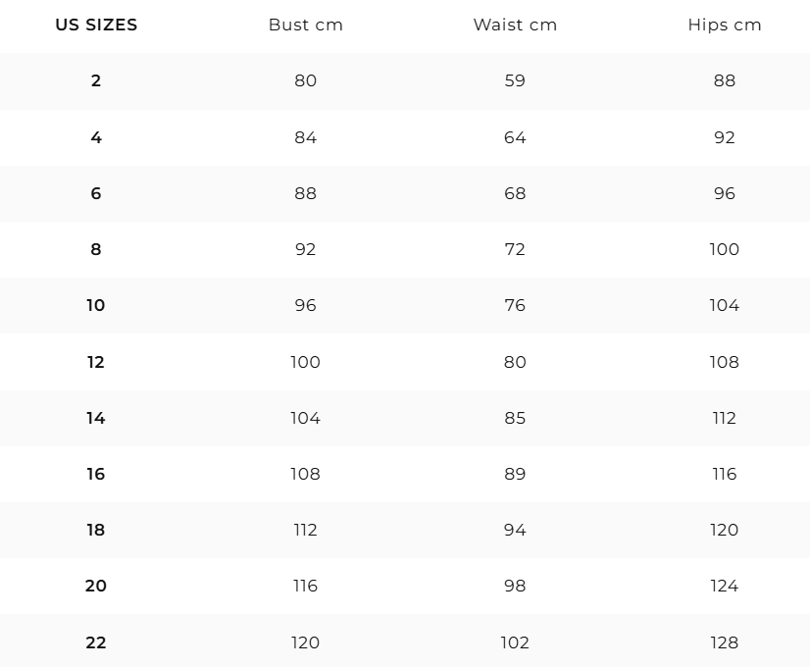Viewport: 810px width, 667px height.
Task: Select the Bust cm column header
Action: 306,25
